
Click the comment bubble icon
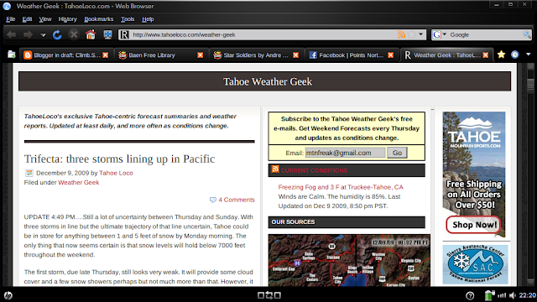[212, 200]
